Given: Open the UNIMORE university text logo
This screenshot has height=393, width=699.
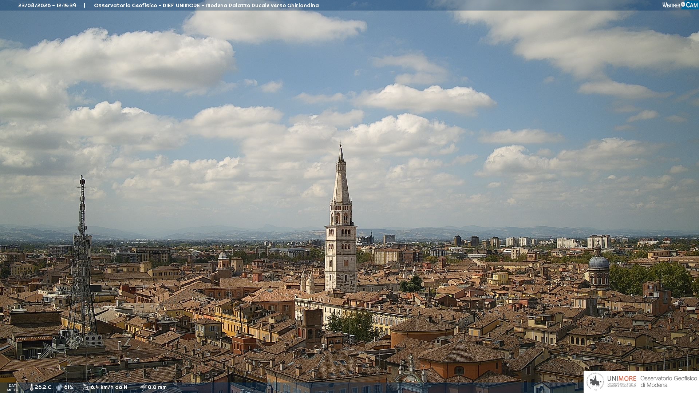Looking at the screenshot, I should point(622,381).
